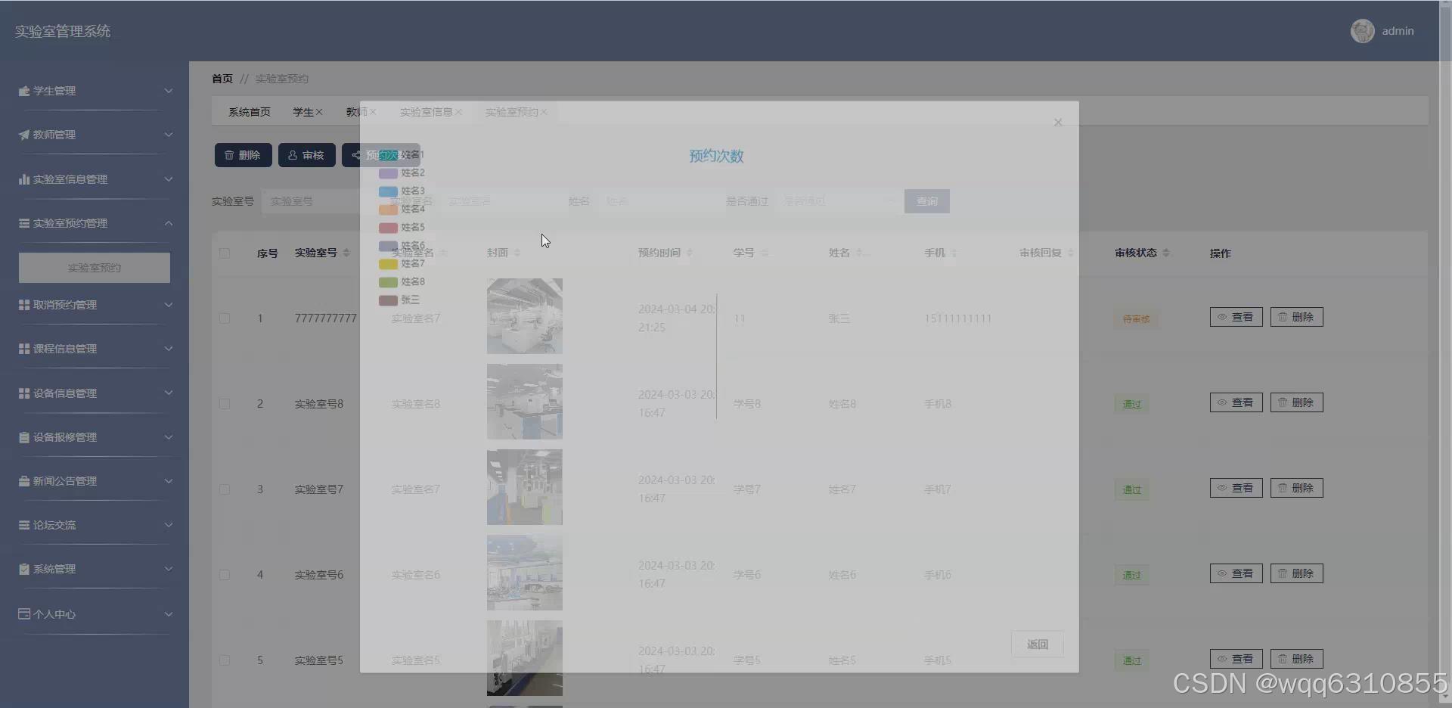
Task: Close the 实验室预约 tab with its X
Action: 544,112
